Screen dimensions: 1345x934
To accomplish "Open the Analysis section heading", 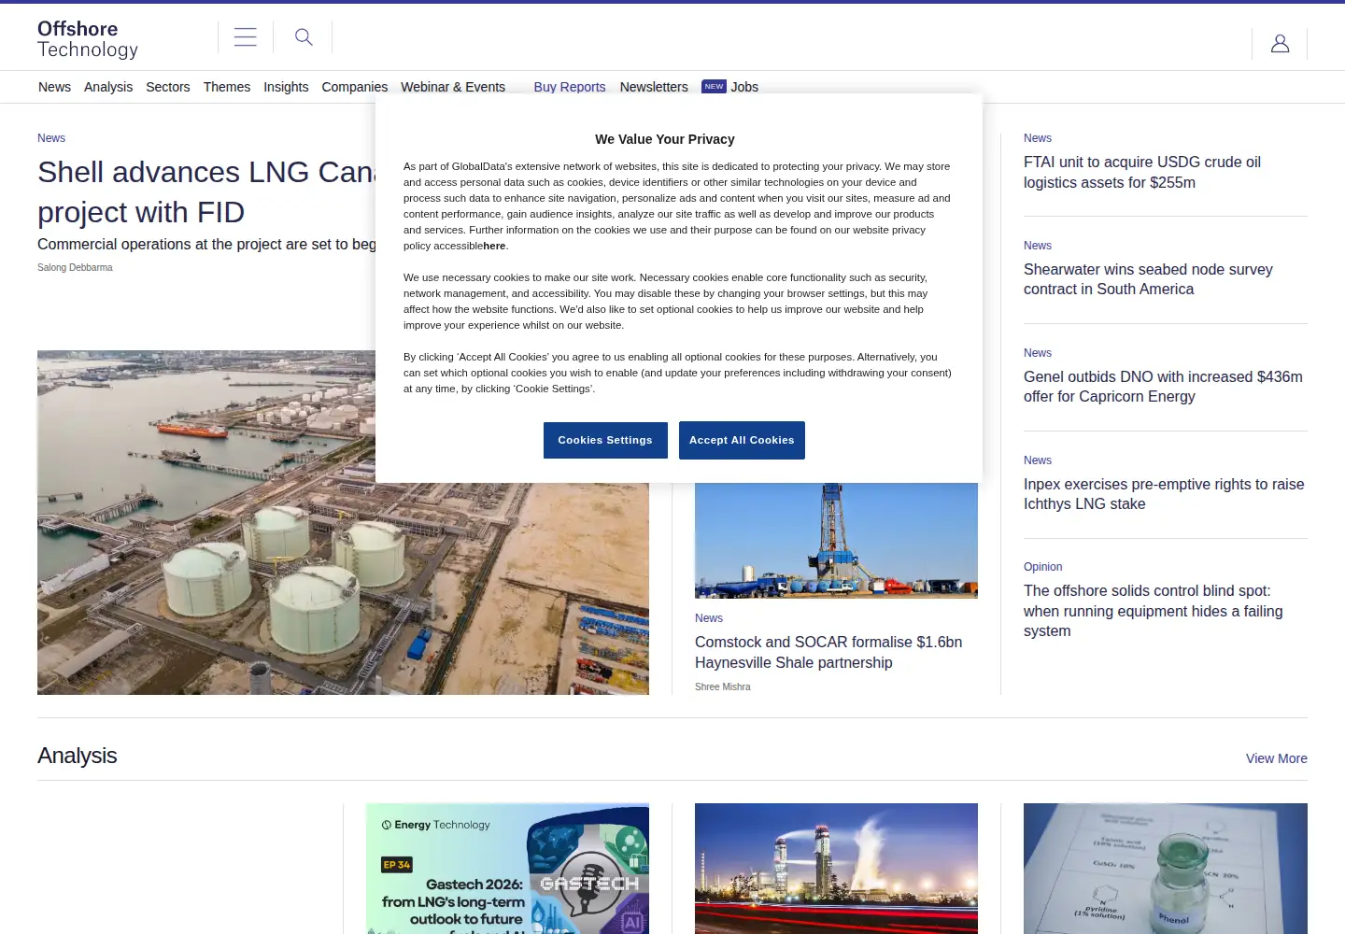I will (x=78, y=756).
